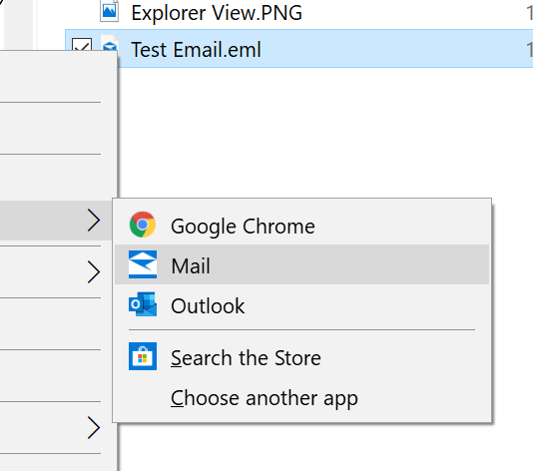Choose Mail from the Open with submenu
The image size is (533, 471).
[301, 264]
